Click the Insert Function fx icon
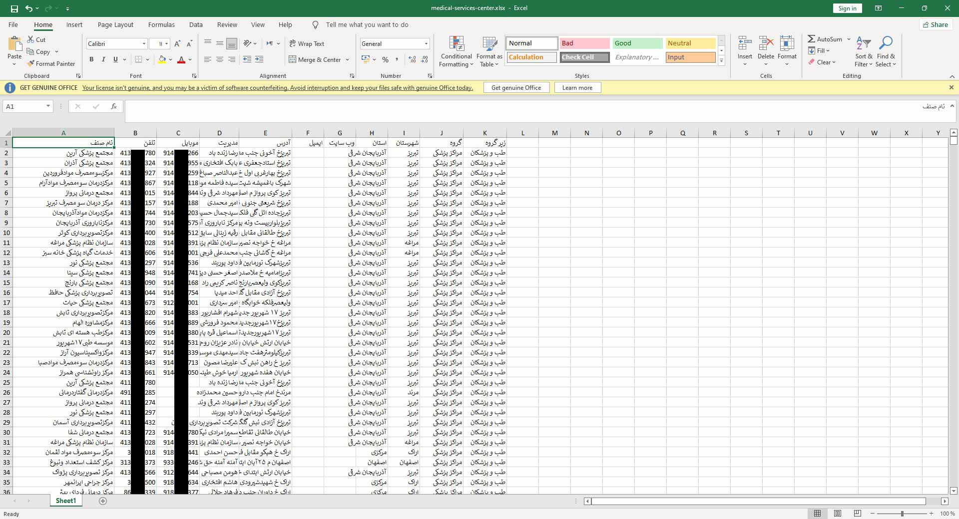The image size is (959, 519). coord(114,106)
